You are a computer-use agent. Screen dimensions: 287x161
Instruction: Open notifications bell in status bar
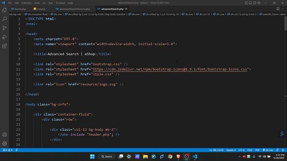point(283,150)
